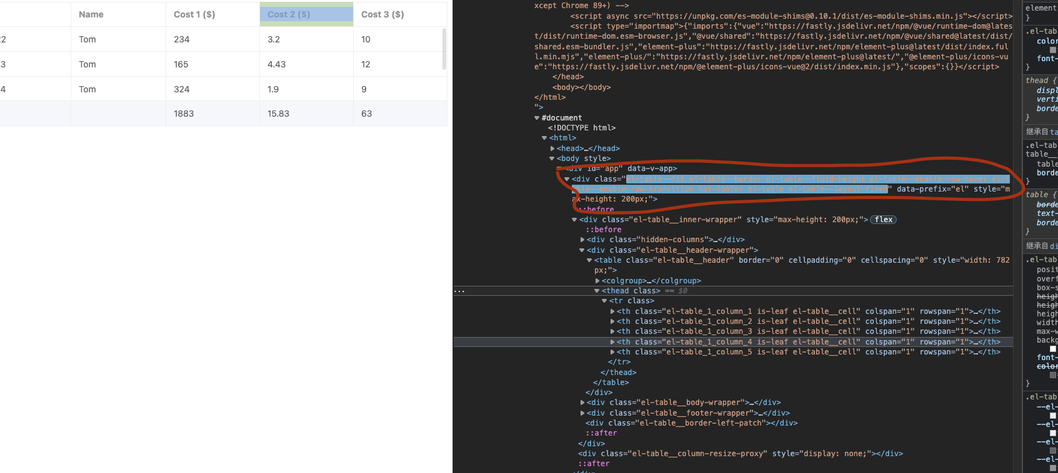Collapse the #document node
This screenshot has width=1058, height=473.
(537, 118)
